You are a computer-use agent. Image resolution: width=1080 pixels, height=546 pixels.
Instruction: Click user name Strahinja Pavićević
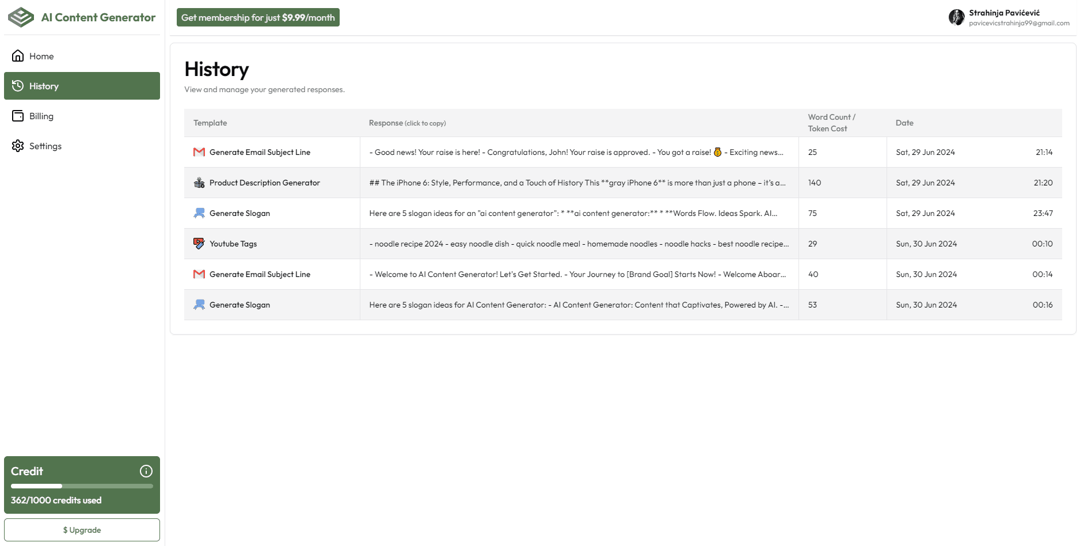[1004, 13]
